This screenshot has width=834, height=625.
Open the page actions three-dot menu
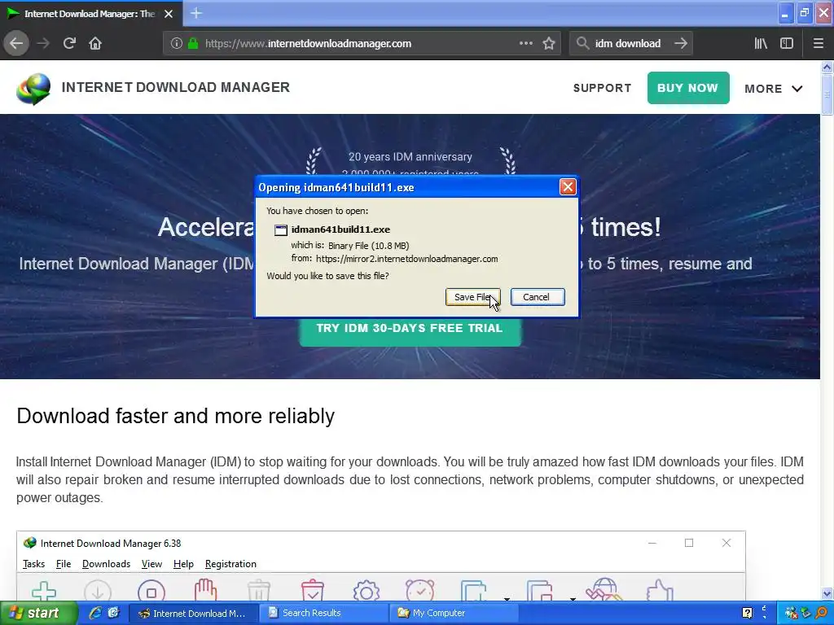tap(525, 44)
